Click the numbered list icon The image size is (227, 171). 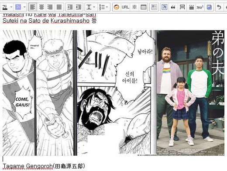[x=102, y=7]
